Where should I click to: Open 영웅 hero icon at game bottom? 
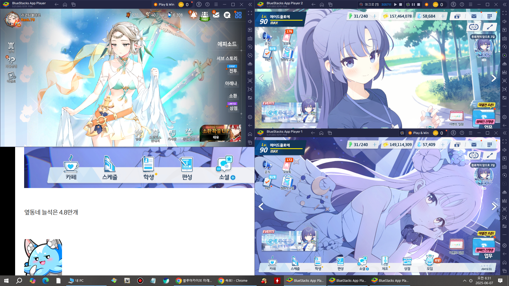138,135
